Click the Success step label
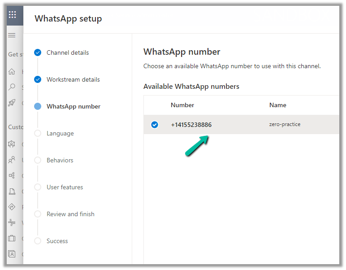The height and width of the screenshot is (270, 346). pyautogui.click(x=57, y=241)
